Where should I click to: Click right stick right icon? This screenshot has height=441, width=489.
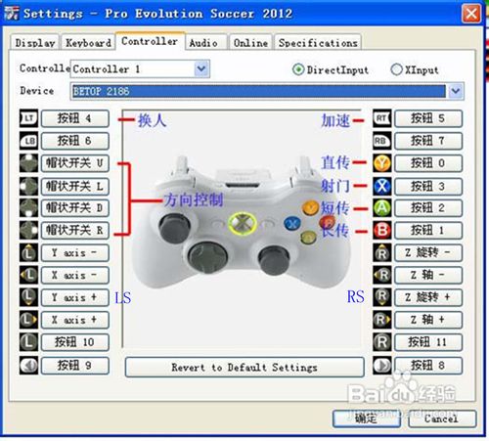coord(382,320)
